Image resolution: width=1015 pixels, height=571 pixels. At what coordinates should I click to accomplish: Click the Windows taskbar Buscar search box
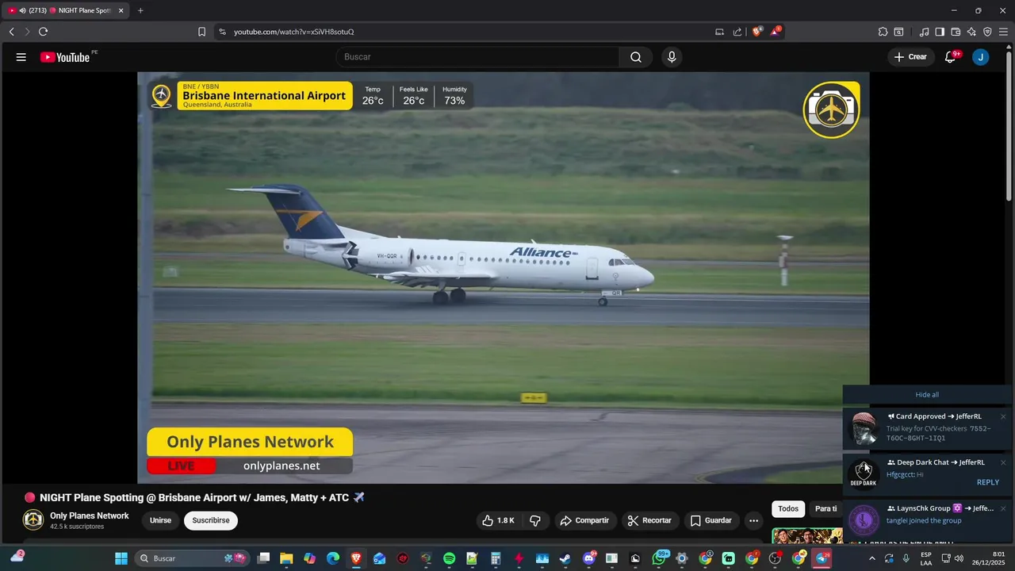[192, 558]
